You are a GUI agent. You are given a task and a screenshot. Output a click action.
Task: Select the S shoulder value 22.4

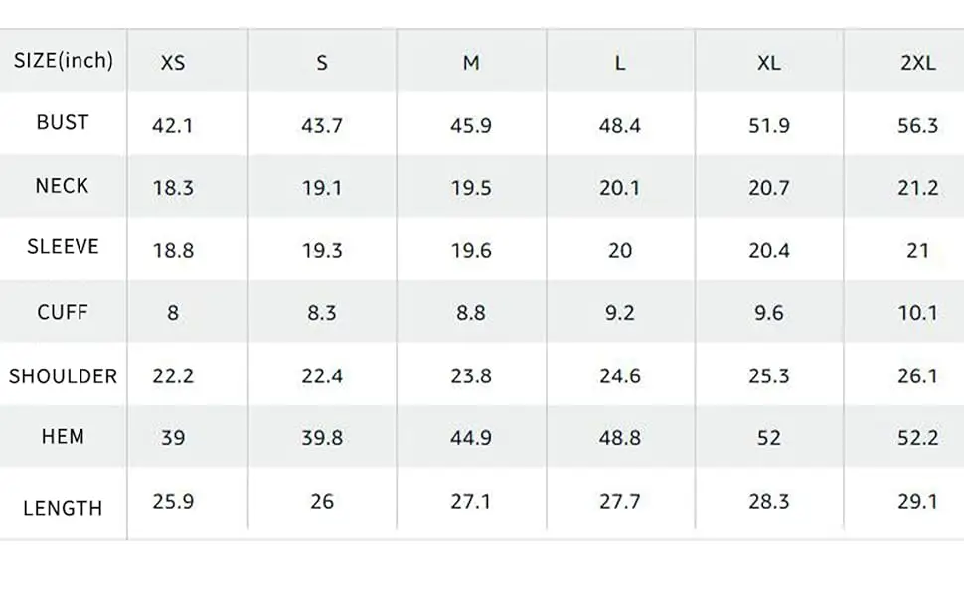coord(322,375)
